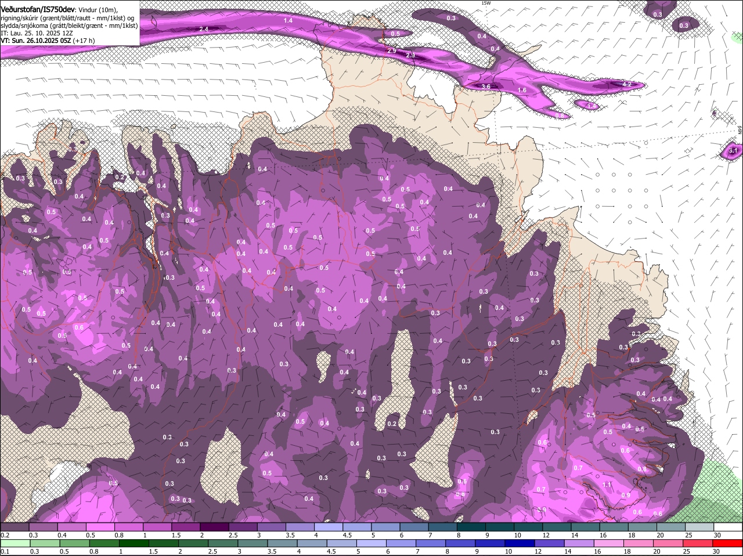Click the white top-row swatch labeled 30
Screen dimensions: 743x556
click(728, 527)
